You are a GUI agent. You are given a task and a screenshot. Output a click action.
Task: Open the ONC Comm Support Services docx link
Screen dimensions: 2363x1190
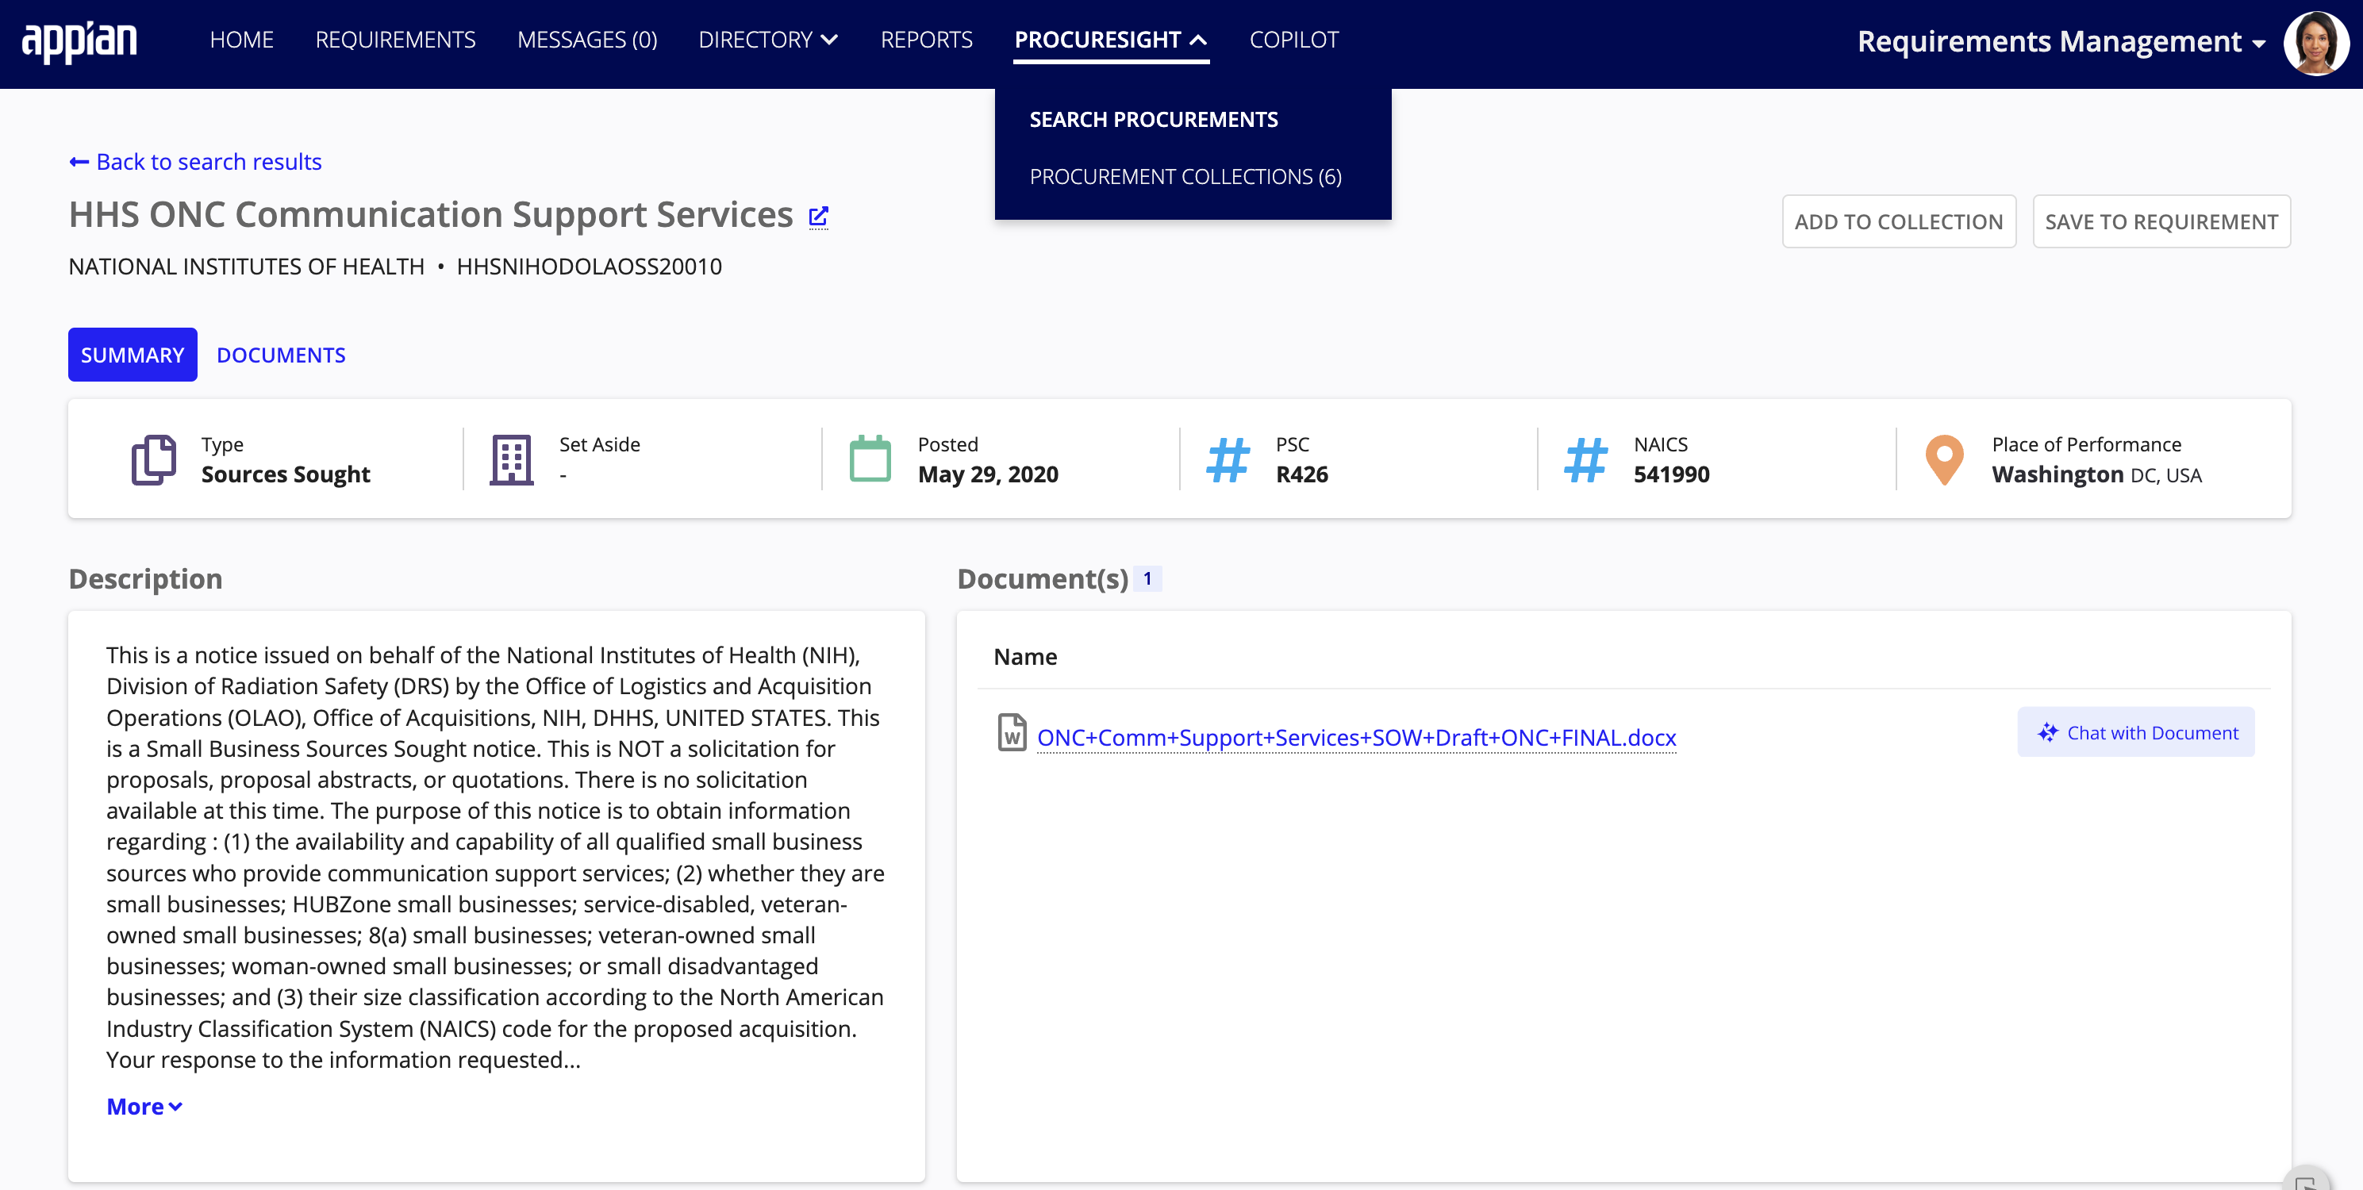pyautogui.click(x=1357, y=737)
